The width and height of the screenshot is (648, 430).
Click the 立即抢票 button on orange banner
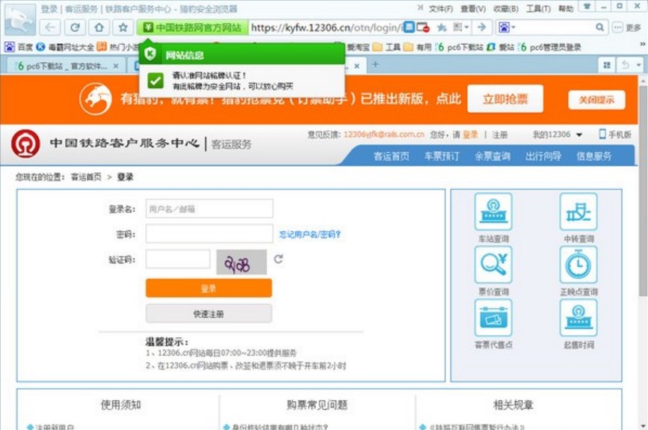tap(505, 99)
